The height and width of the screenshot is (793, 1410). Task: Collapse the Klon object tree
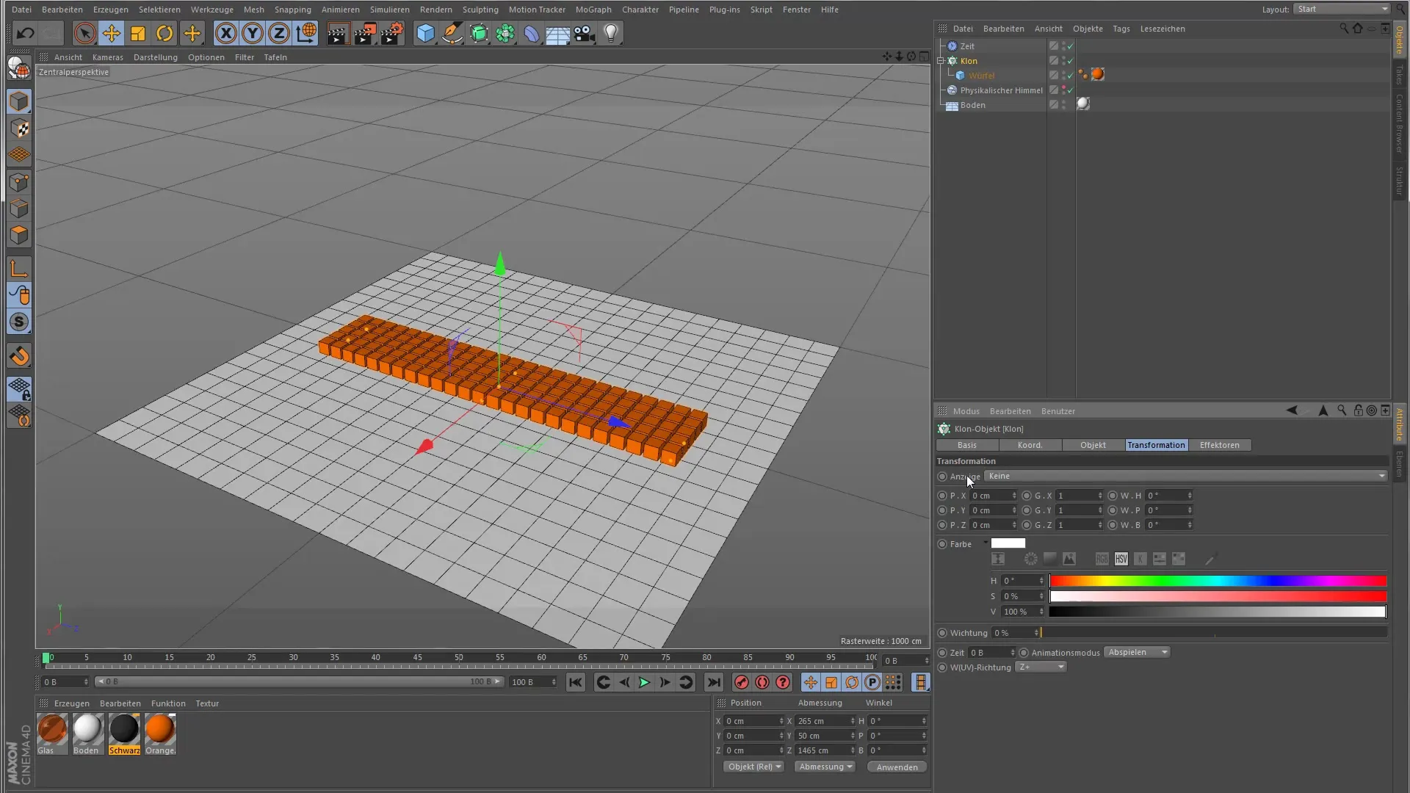pyautogui.click(x=941, y=61)
